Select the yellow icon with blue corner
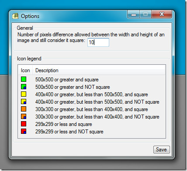This screenshot has width=187, height=171. coord(24,101)
